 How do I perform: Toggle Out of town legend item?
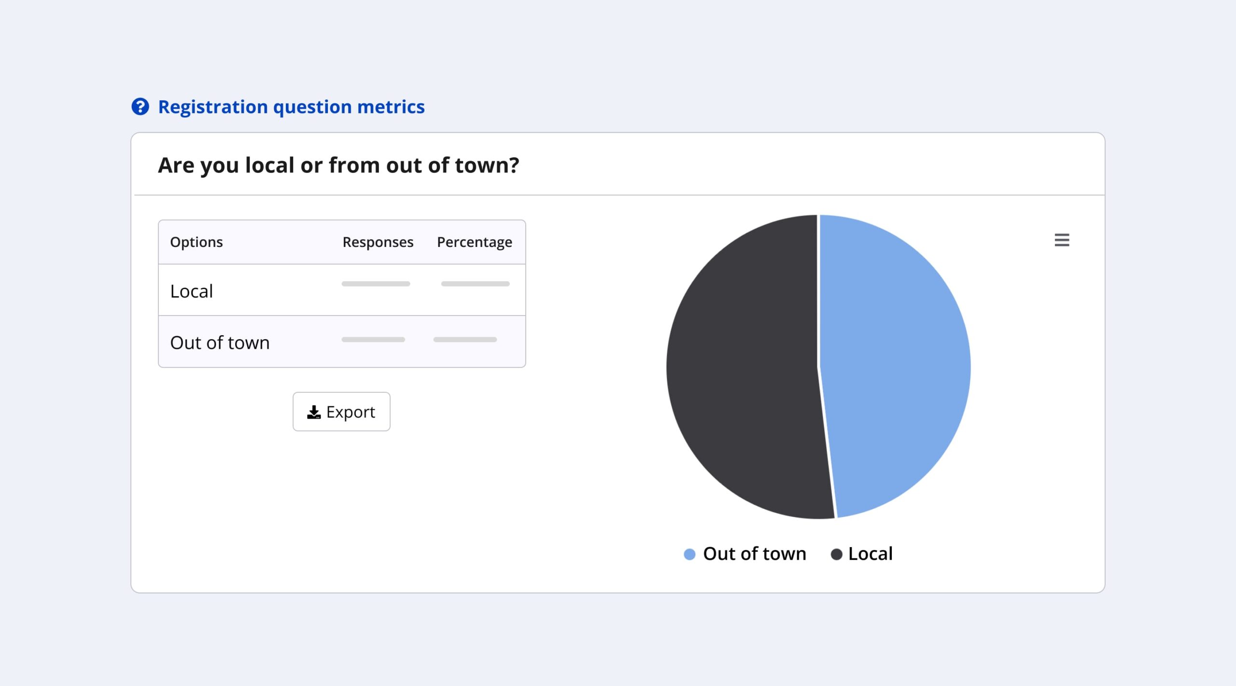pyautogui.click(x=754, y=553)
